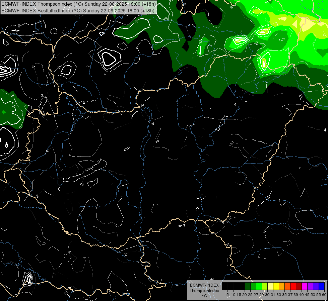Click the ThompsonIndex title line at top

click(78, 4)
